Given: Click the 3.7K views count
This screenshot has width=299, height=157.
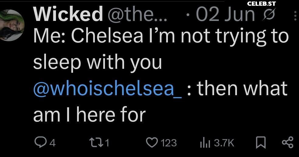Looking at the screenshot, I should coord(224,143).
